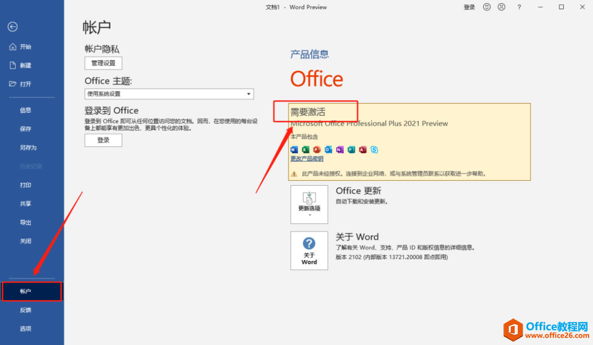
Task: Click the Excel app icon
Action: coord(306,150)
